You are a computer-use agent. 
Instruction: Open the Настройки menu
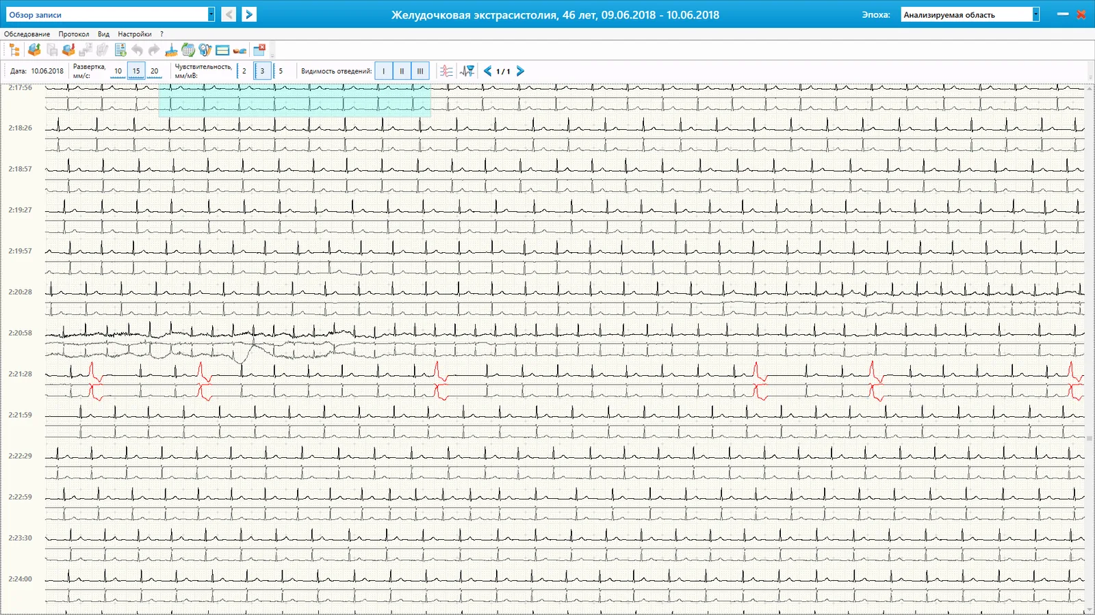(x=135, y=33)
